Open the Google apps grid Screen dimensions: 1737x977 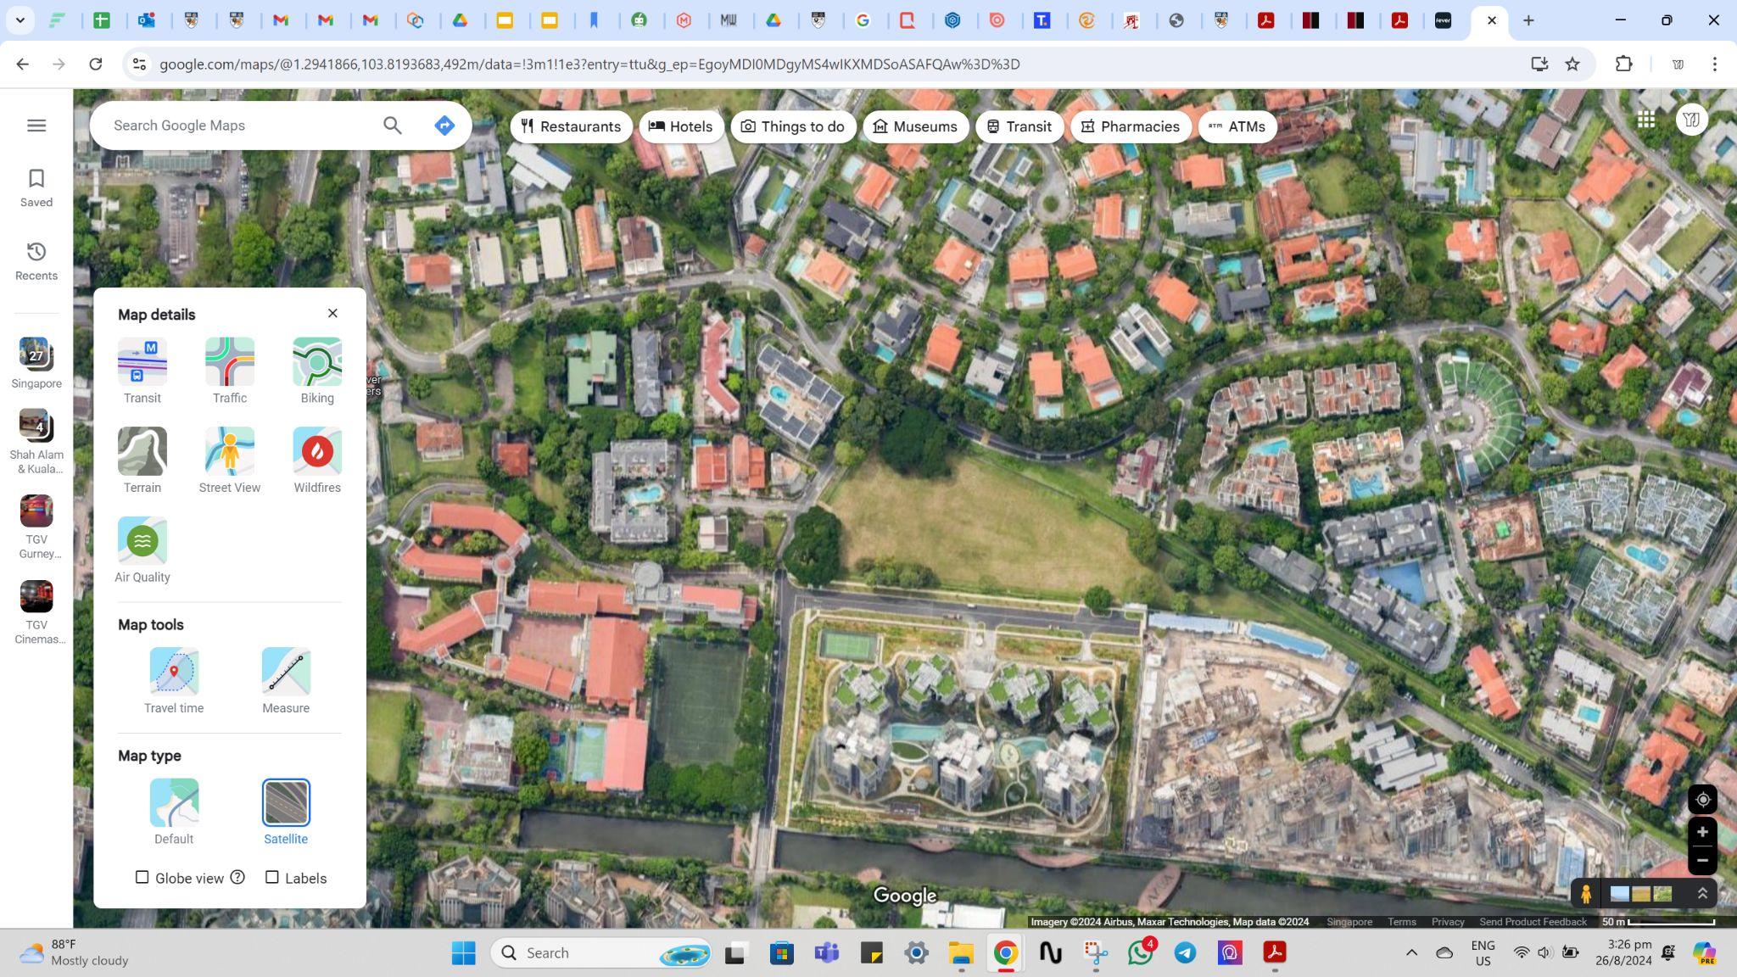[1646, 120]
